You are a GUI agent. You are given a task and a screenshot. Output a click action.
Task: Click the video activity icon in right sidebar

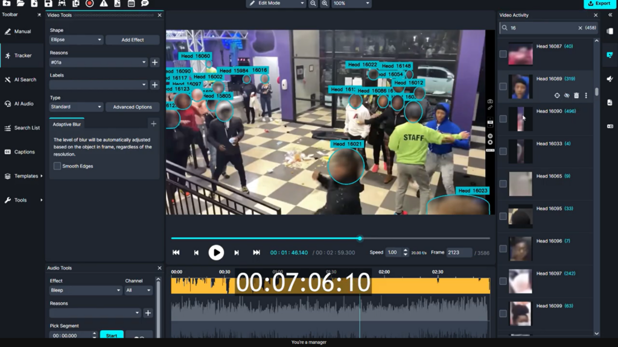(x=610, y=55)
